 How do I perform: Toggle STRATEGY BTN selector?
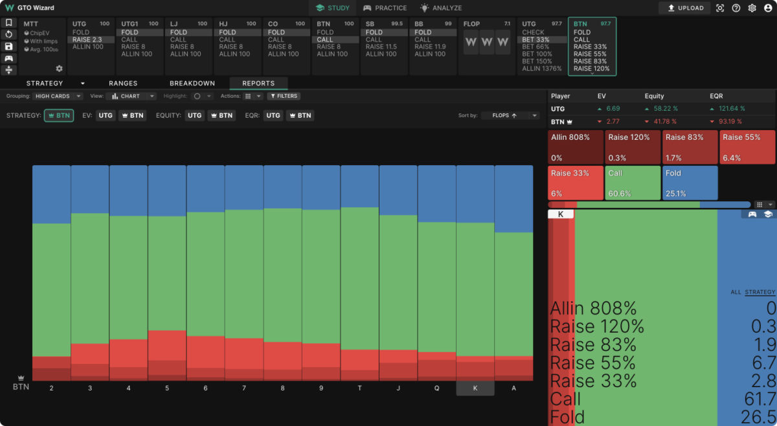pyautogui.click(x=59, y=115)
